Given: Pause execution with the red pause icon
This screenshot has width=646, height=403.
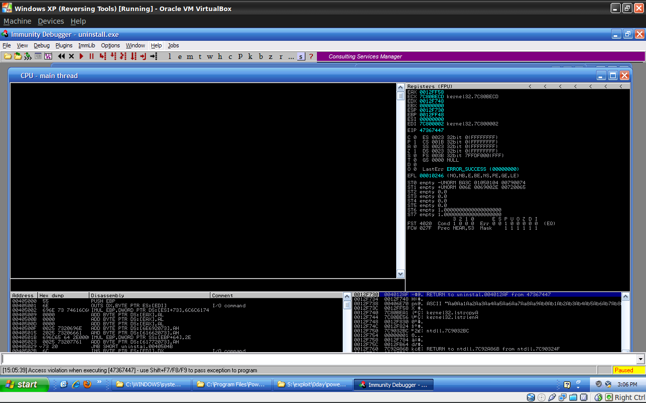Looking at the screenshot, I should coord(91,56).
